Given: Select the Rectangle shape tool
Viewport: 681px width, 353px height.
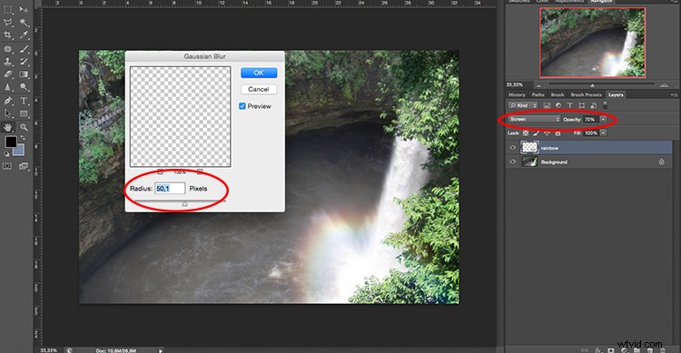Looking at the screenshot, I should pos(24,113).
